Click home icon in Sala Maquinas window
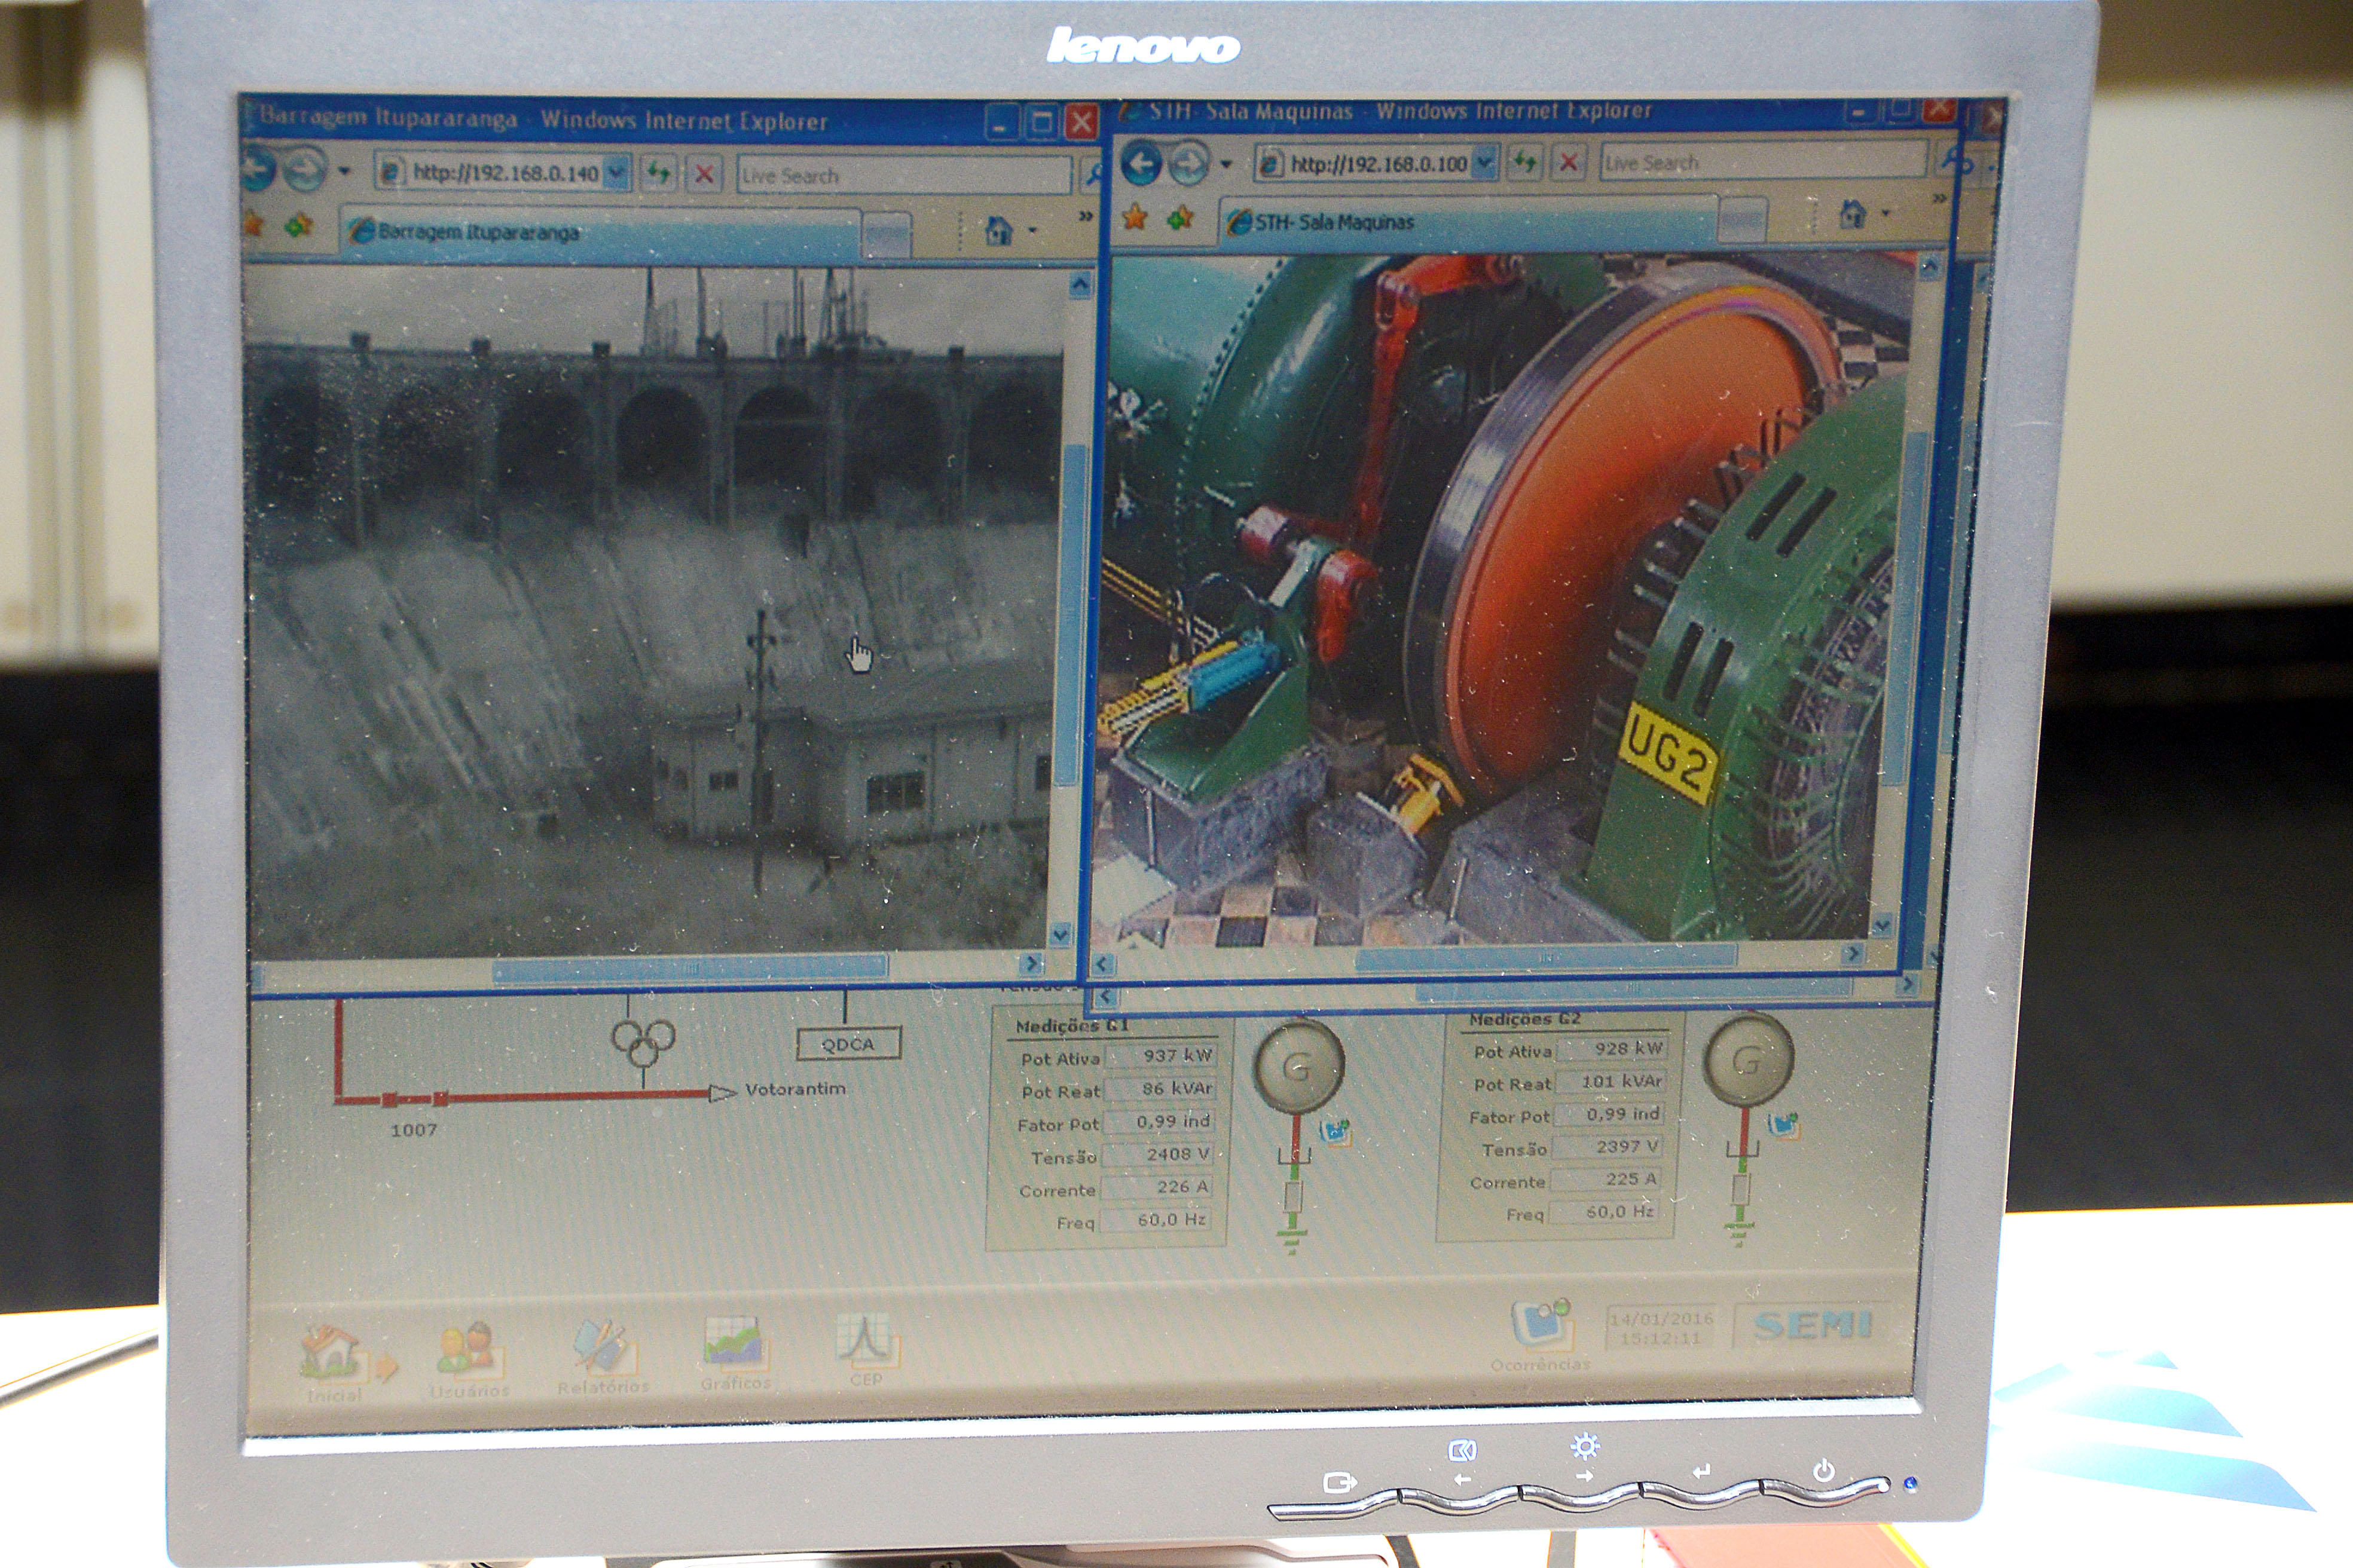This screenshot has height=1568, width=2353. (1853, 213)
